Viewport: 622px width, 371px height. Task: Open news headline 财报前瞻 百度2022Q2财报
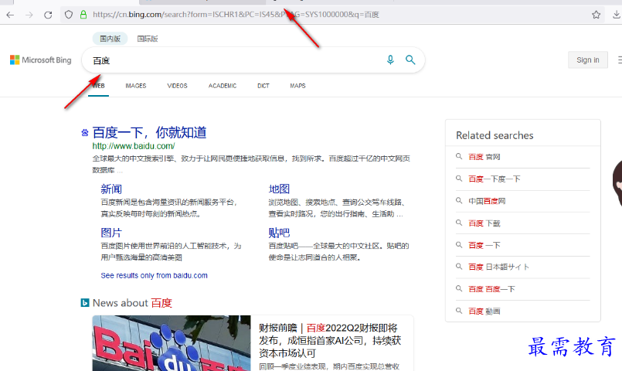pyautogui.click(x=330, y=340)
